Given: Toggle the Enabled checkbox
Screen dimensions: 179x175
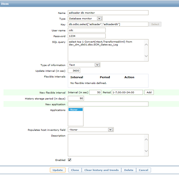Looking at the screenshot, I should [69, 160].
